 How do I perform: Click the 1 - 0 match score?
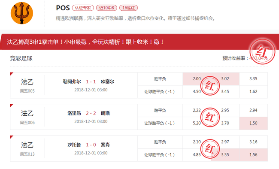91,145
